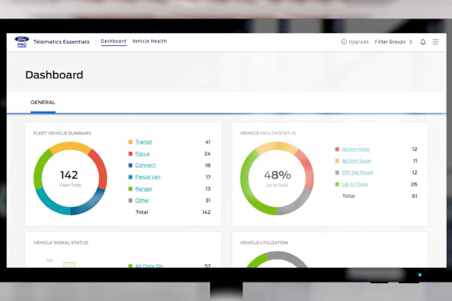Click Up to Date count 26
Screen dimensions: 452x301
click(414, 184)
